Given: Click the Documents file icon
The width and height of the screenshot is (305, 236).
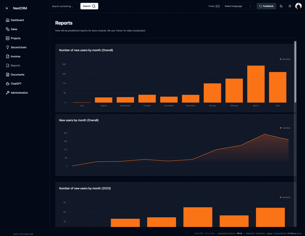Looking at the screenshot, I should pos(8,75).
